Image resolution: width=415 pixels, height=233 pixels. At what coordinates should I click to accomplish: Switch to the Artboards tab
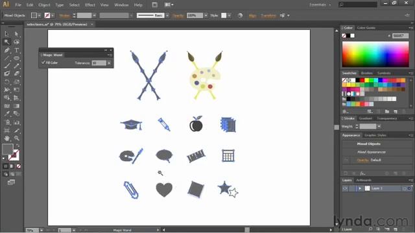364,180
